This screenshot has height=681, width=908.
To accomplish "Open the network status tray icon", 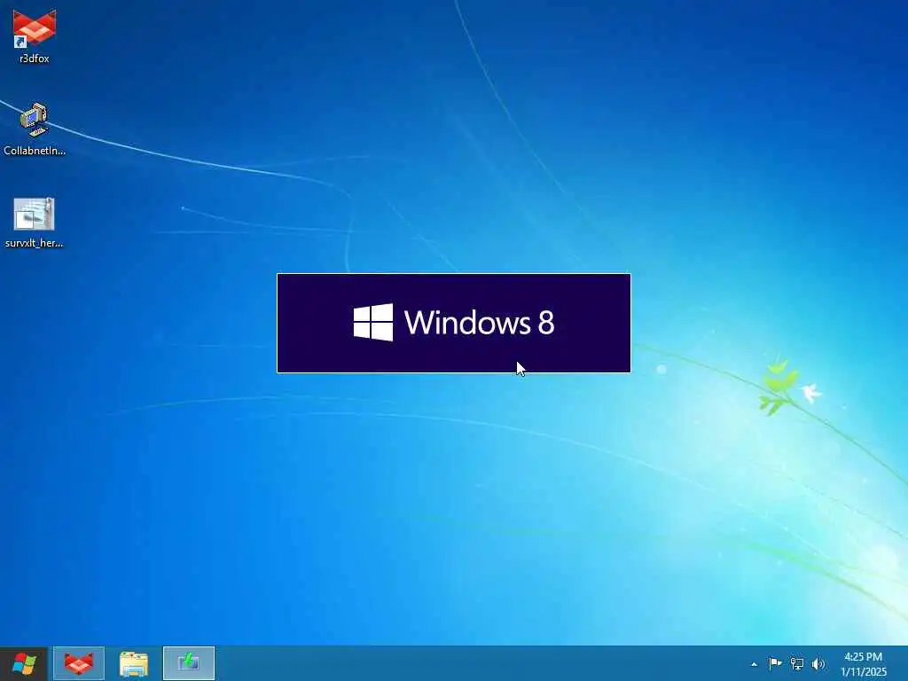I will pyautogui.click(x=797, y=663).
